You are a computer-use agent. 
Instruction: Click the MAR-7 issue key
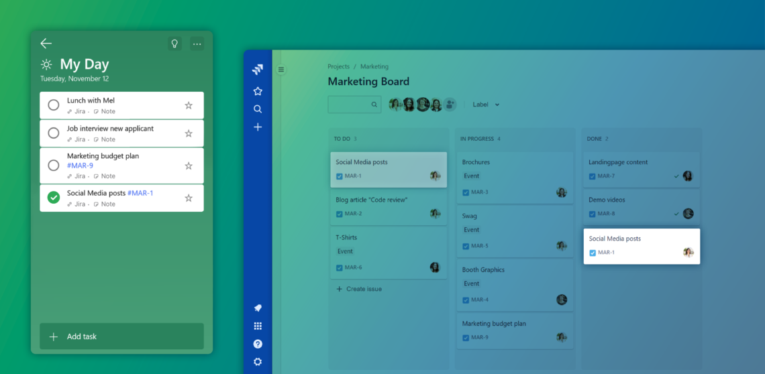tap(607, 176)
